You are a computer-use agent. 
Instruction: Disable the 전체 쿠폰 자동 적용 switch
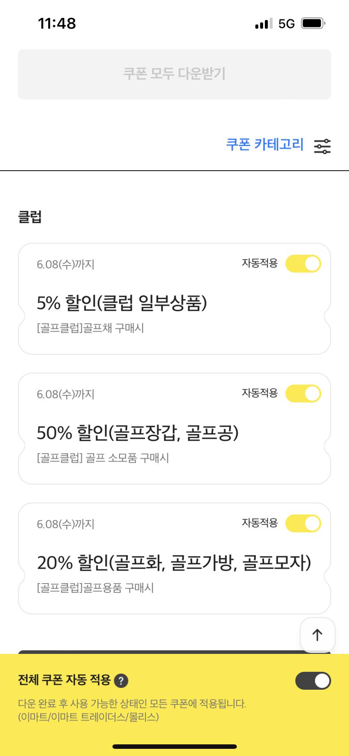(313, 681)
